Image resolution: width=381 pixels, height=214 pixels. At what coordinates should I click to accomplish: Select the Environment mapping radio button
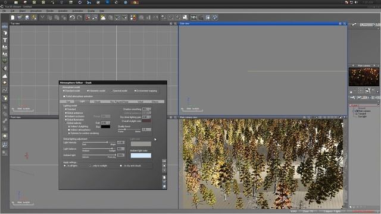tap(135, 91)
